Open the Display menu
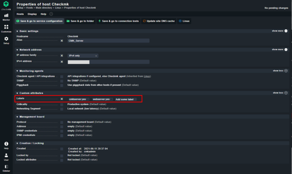 click(32, 14)
